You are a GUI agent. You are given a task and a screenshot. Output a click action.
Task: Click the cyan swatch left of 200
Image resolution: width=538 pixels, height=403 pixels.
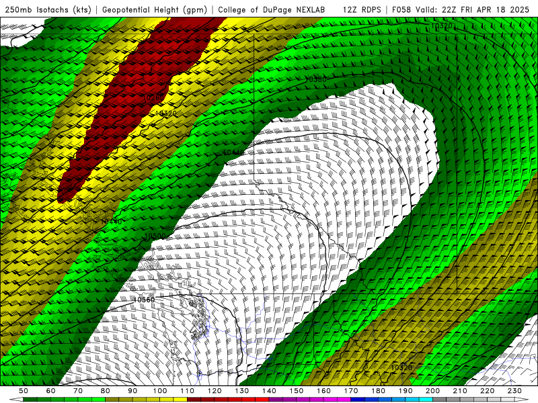pyautogui.click(x=426, y=400)
